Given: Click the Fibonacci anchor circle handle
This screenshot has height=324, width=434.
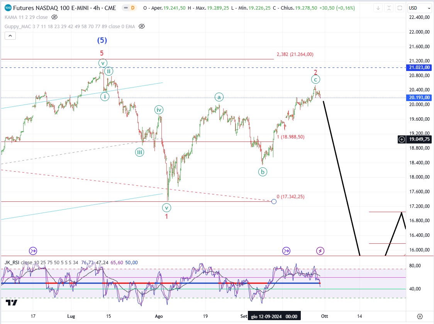Looking at the screenshot, I should [274, 201].
